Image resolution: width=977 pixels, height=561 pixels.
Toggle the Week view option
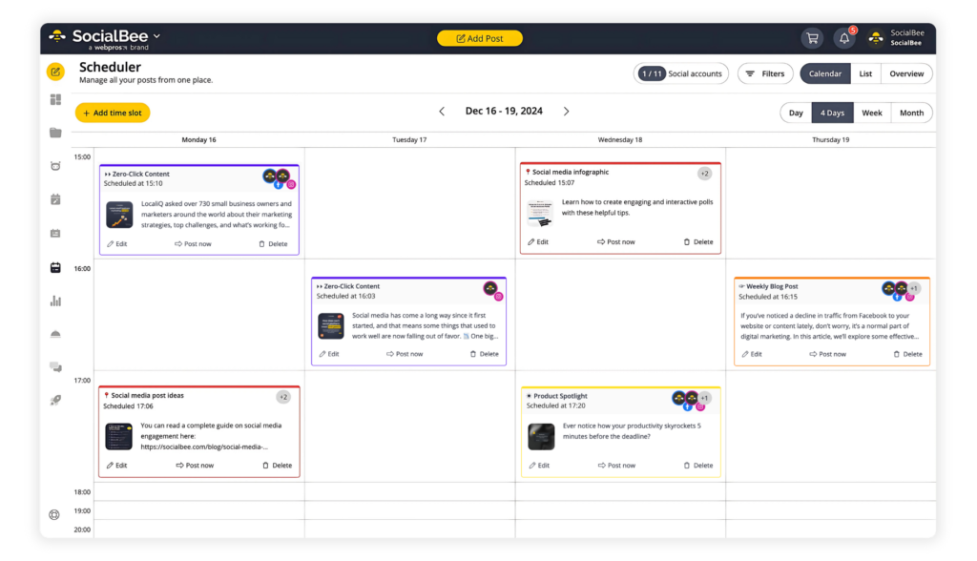(871, 112)
